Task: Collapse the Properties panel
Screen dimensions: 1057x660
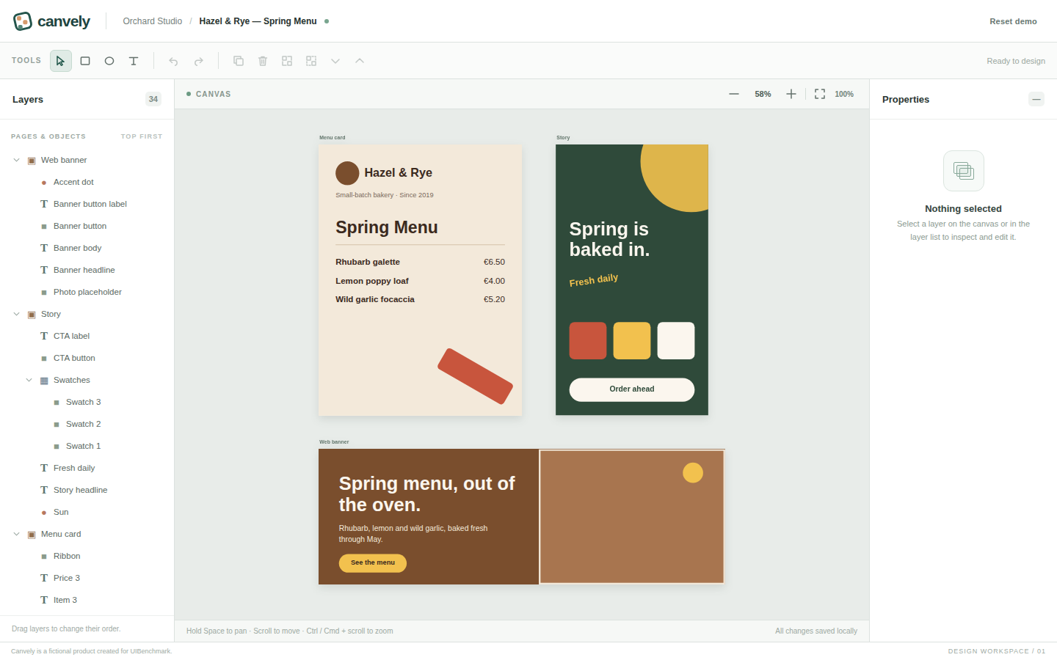Action: (1036, 99)
